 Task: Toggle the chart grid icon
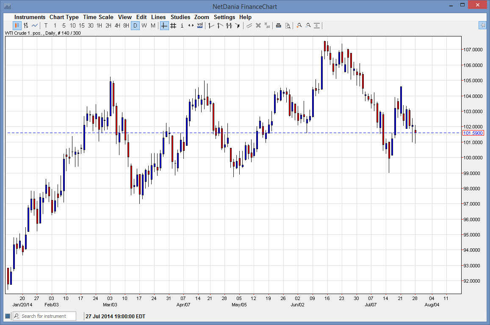[x=173, y=25]
